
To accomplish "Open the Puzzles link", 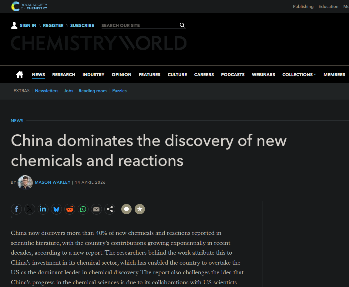I will tap(119, 91).
